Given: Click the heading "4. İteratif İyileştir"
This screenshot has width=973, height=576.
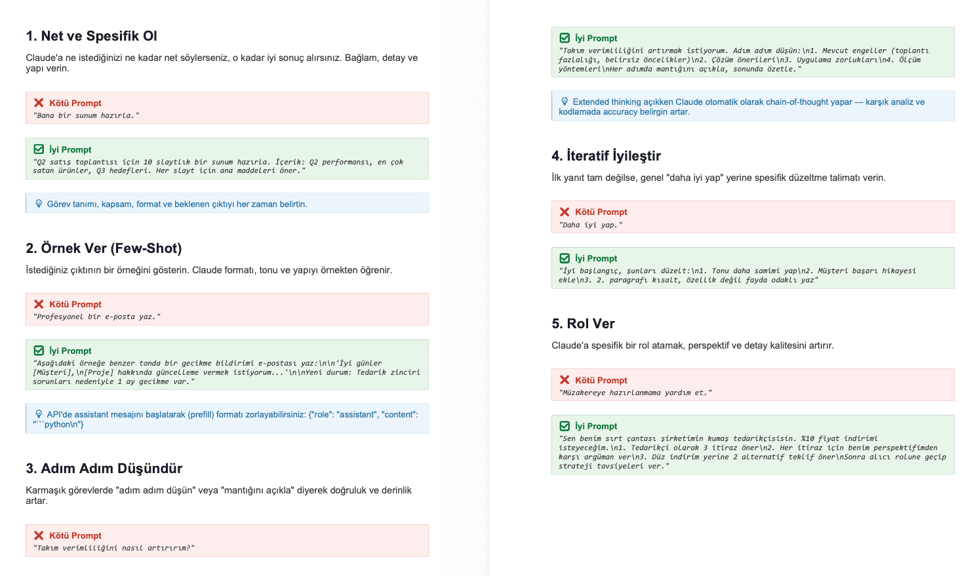Looking at the screenshot, I should pos(606,156).
